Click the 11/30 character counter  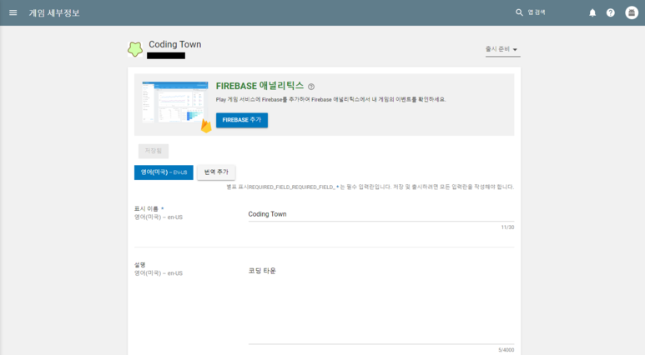[x=507, y=227]
